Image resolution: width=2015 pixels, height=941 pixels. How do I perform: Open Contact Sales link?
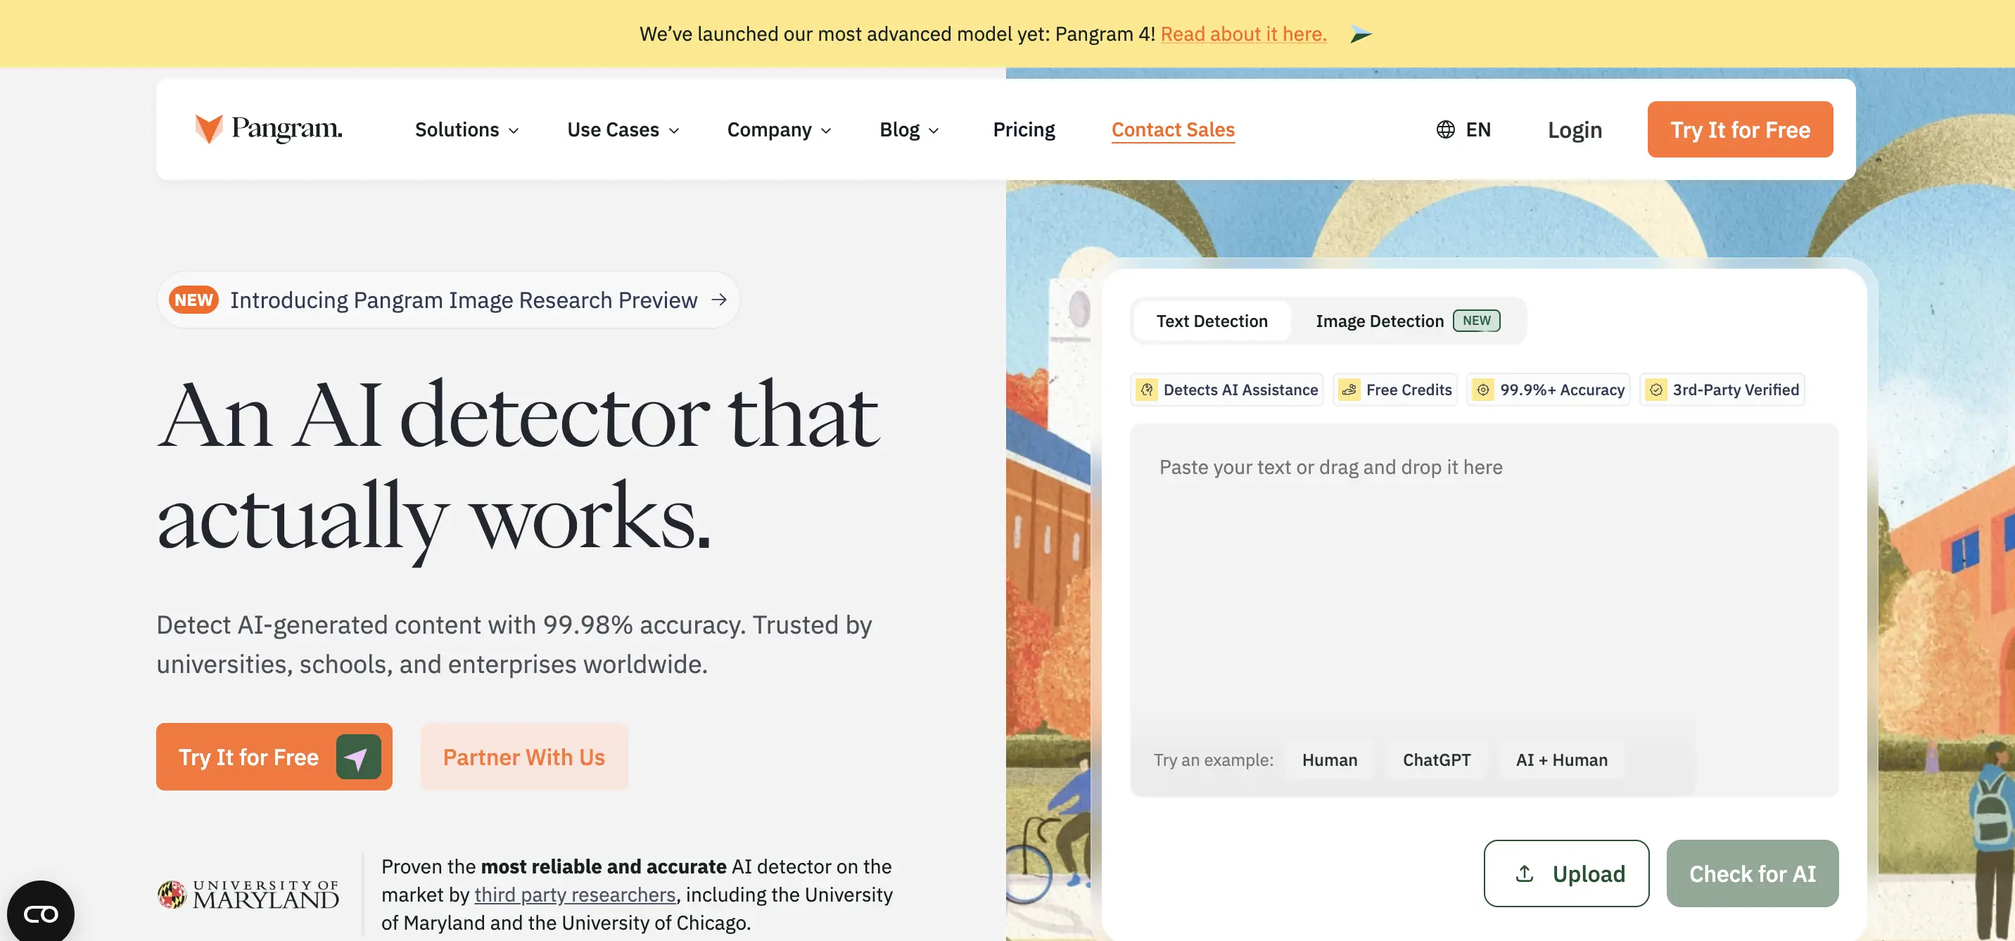1173,129
